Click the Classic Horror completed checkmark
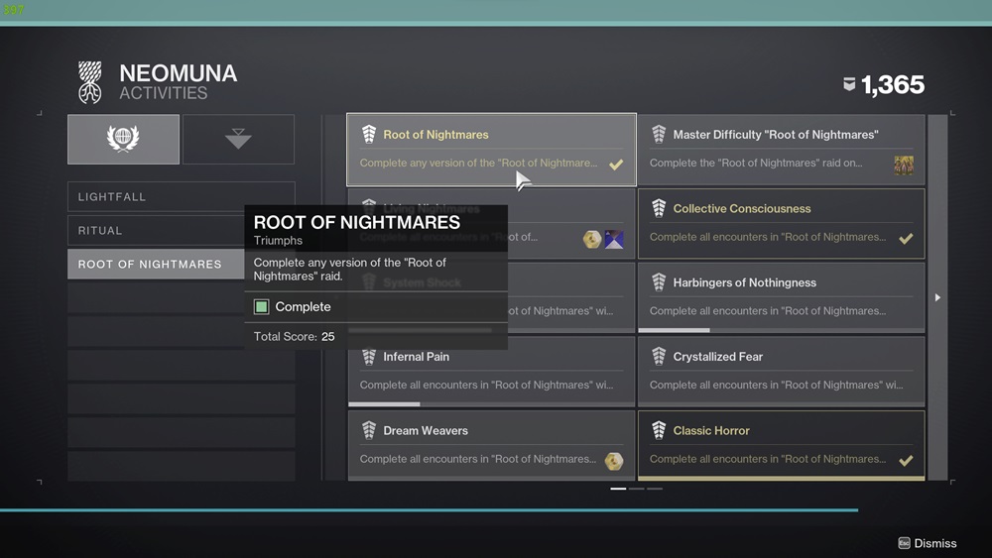Image resolution: width=992 pixels, height=558 pixels. click(x=906, y=460)
